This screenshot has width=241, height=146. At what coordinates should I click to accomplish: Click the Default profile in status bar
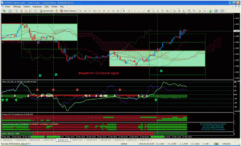point(124,144)
